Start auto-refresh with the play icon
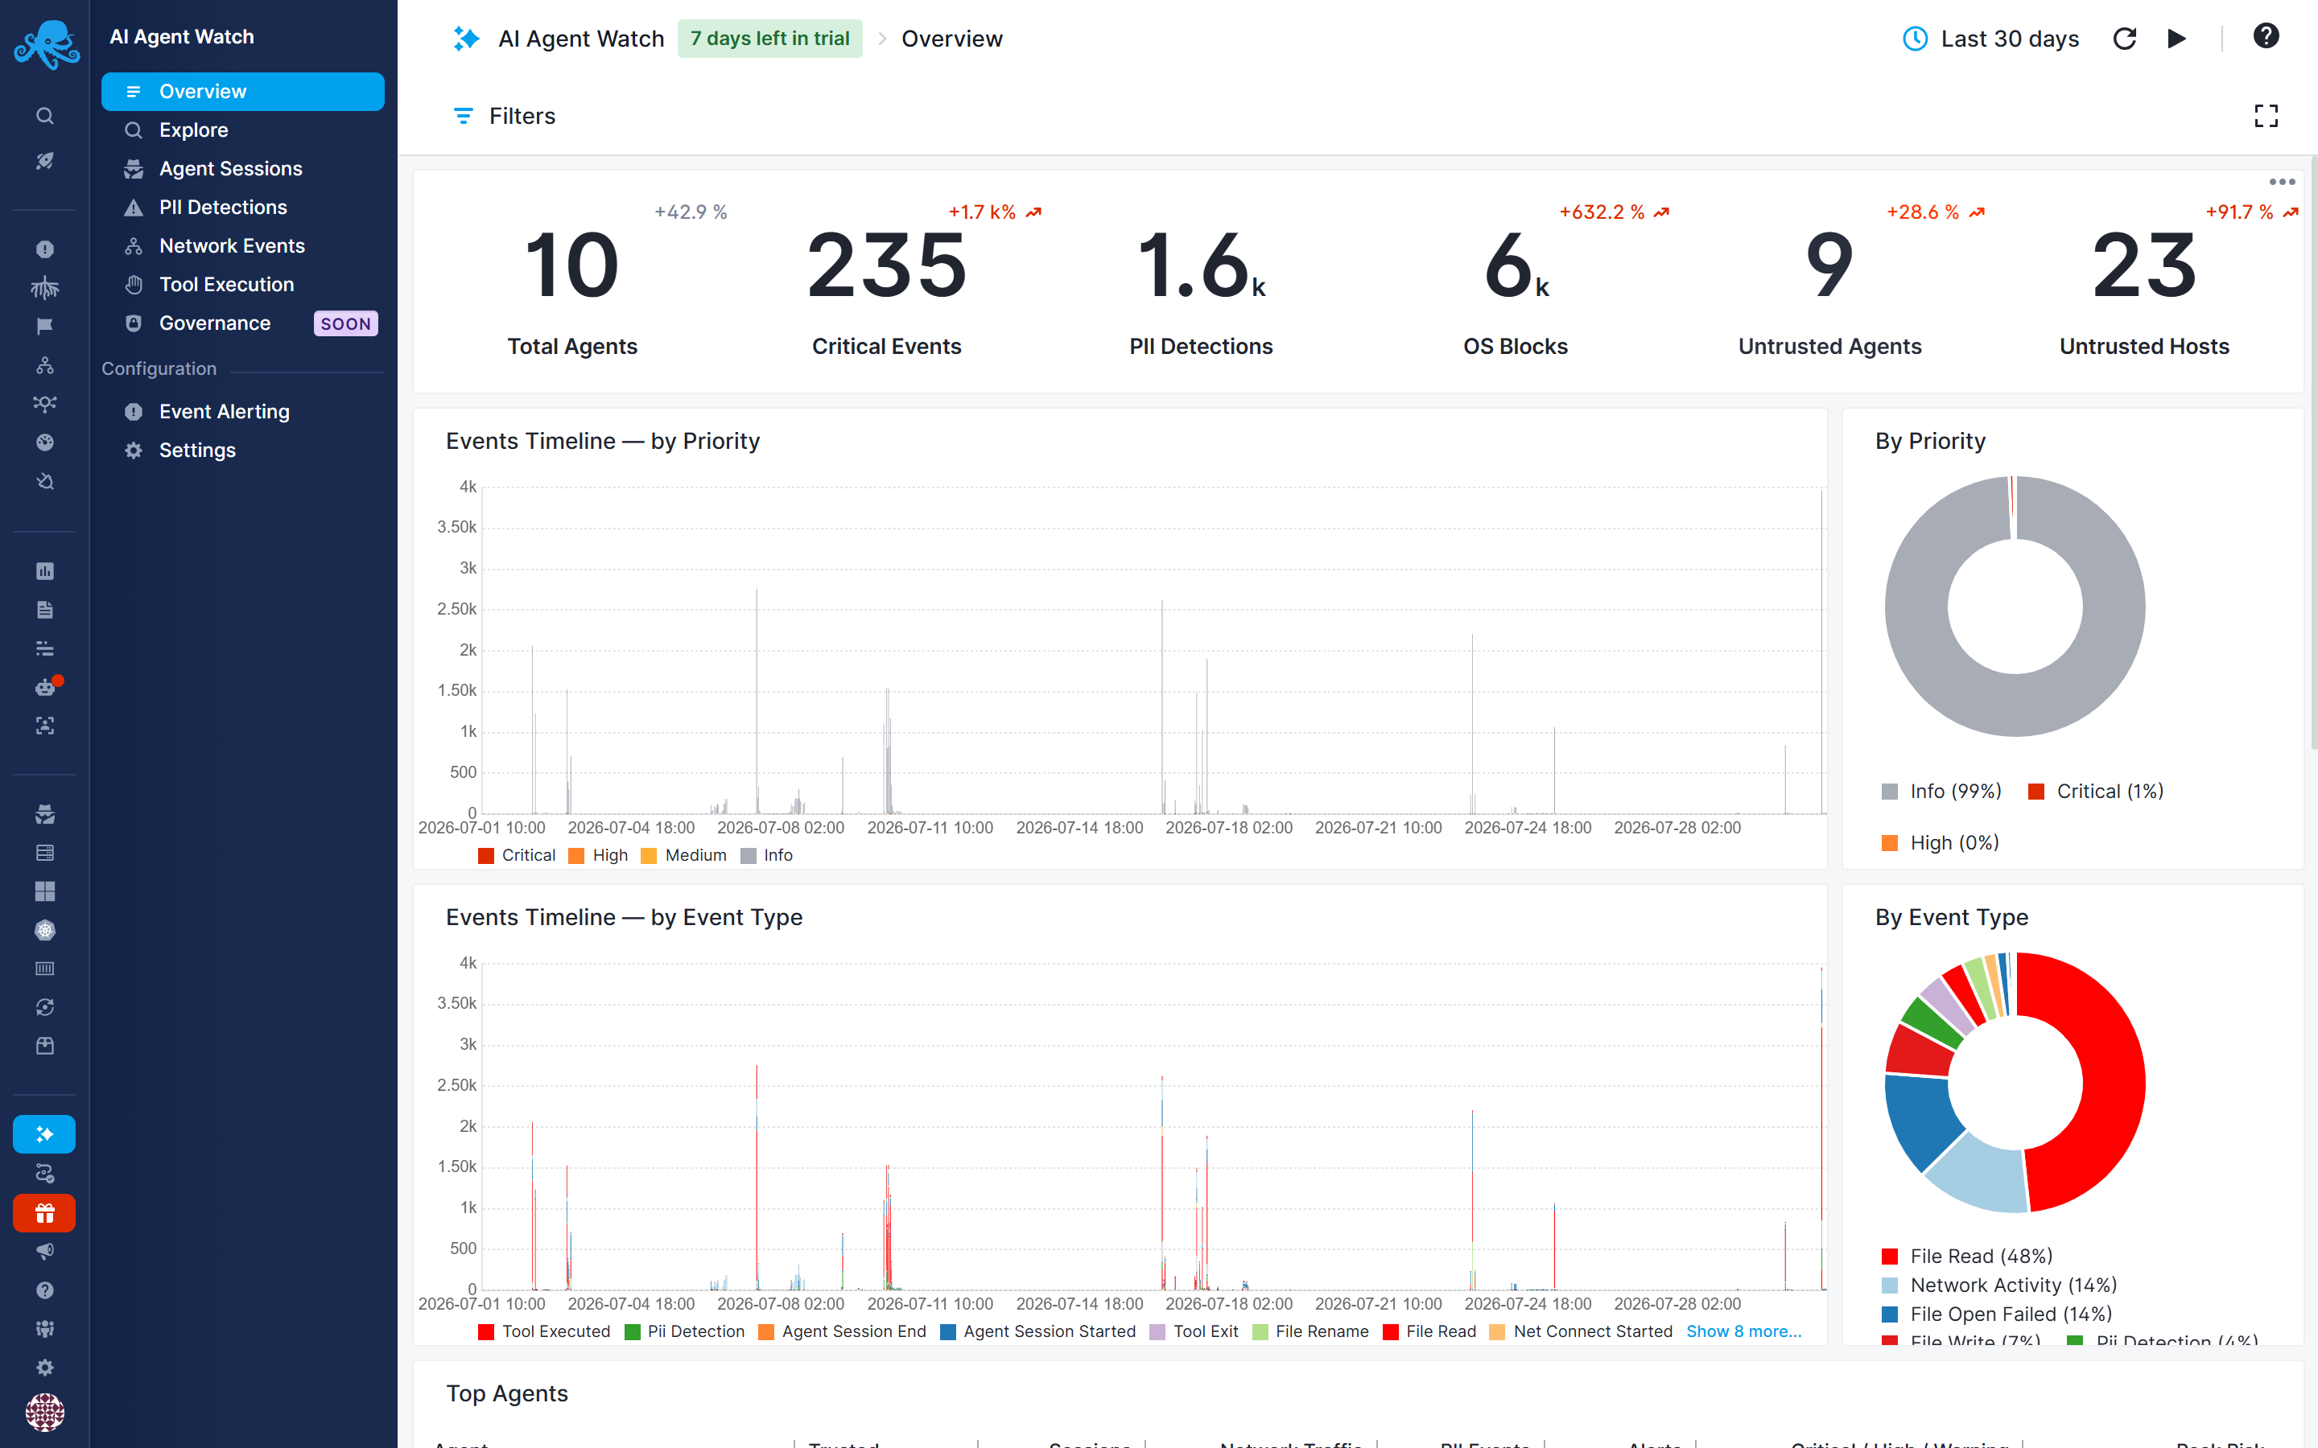The width and height of the screenshot is (2318, 1448). click(2176, 39)
